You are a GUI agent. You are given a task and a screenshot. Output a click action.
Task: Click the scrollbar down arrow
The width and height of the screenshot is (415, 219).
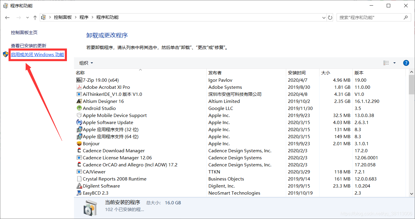coord(412,194)
